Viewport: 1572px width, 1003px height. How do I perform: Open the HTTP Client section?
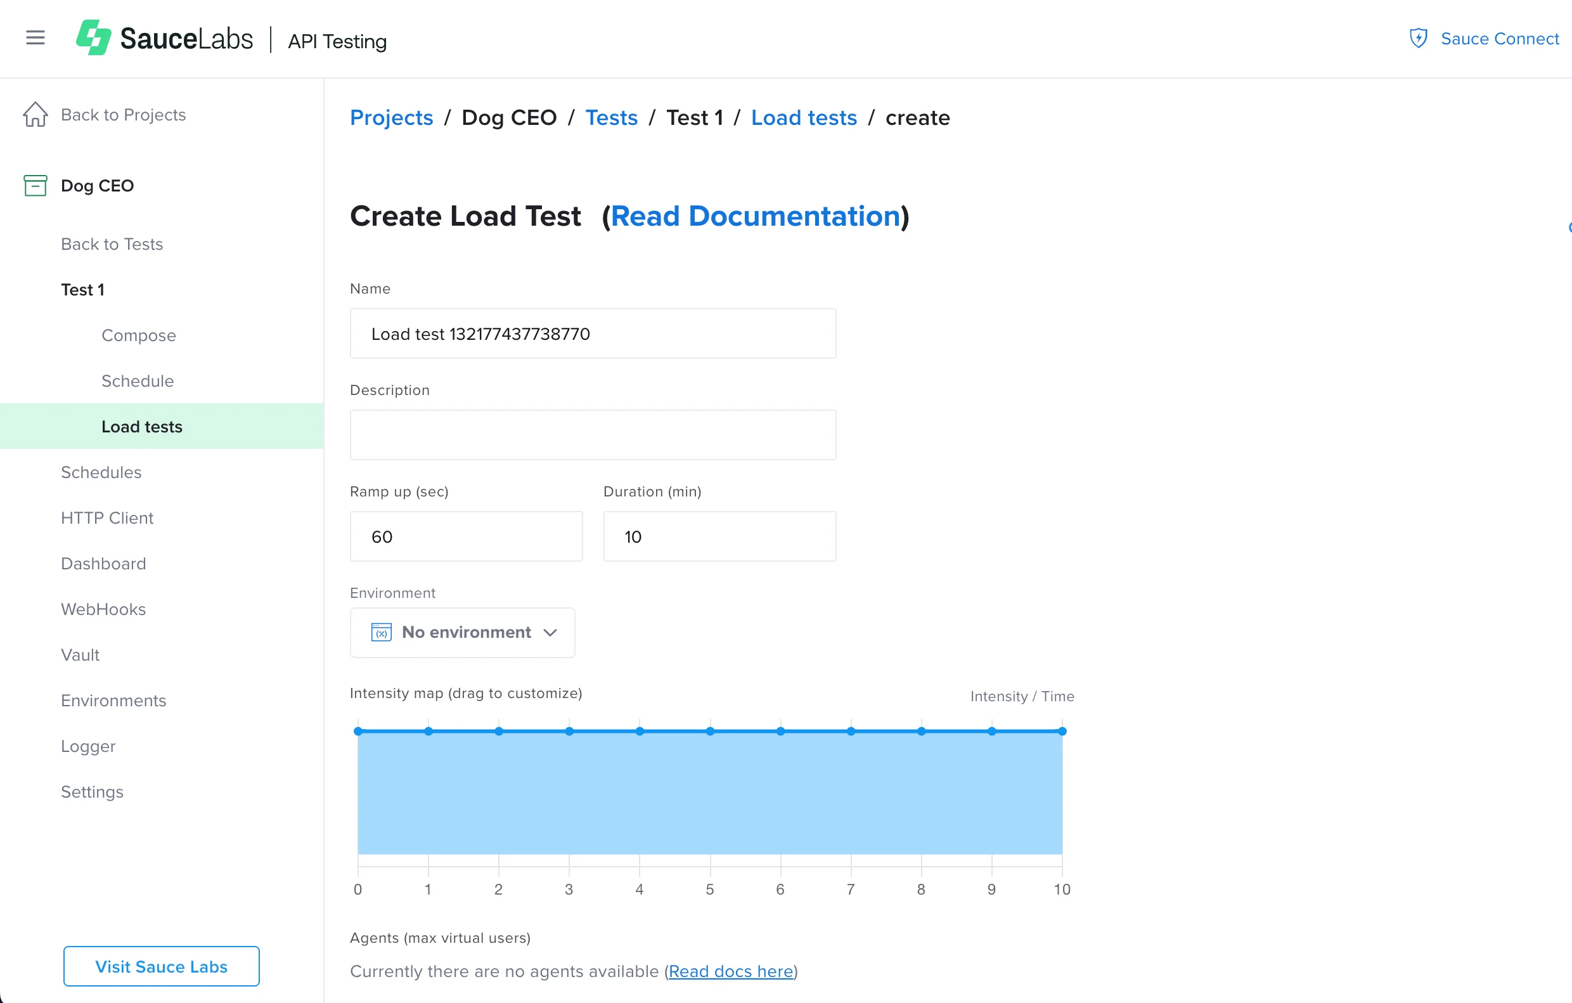tap(107, 518)
